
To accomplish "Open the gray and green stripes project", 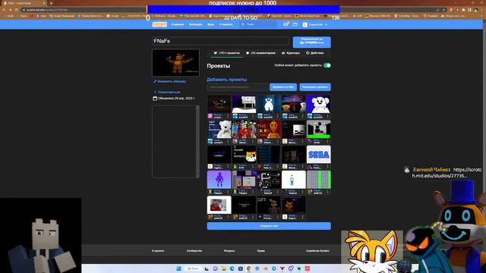I will 319,180.
